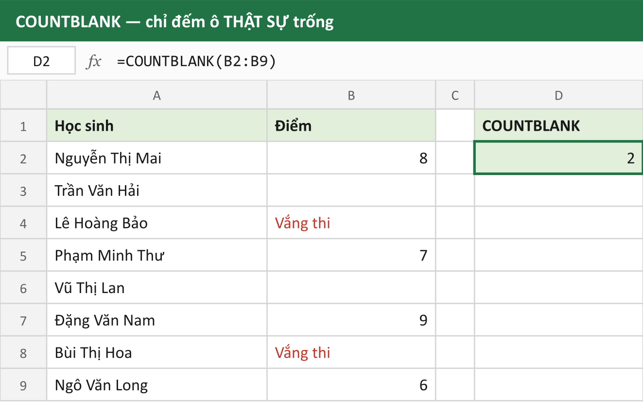Screen dimensions: 643x402
Task: Click the cell 'Bùi Thị Hoa'
Action: (157, 352)
